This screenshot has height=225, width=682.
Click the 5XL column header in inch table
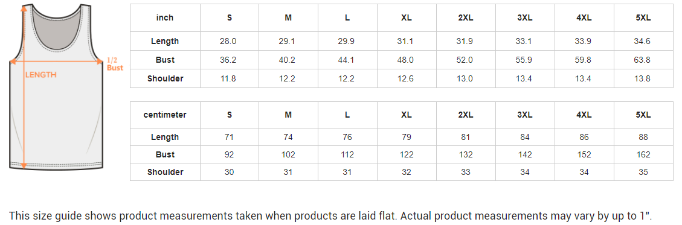(x=642, y=18)
